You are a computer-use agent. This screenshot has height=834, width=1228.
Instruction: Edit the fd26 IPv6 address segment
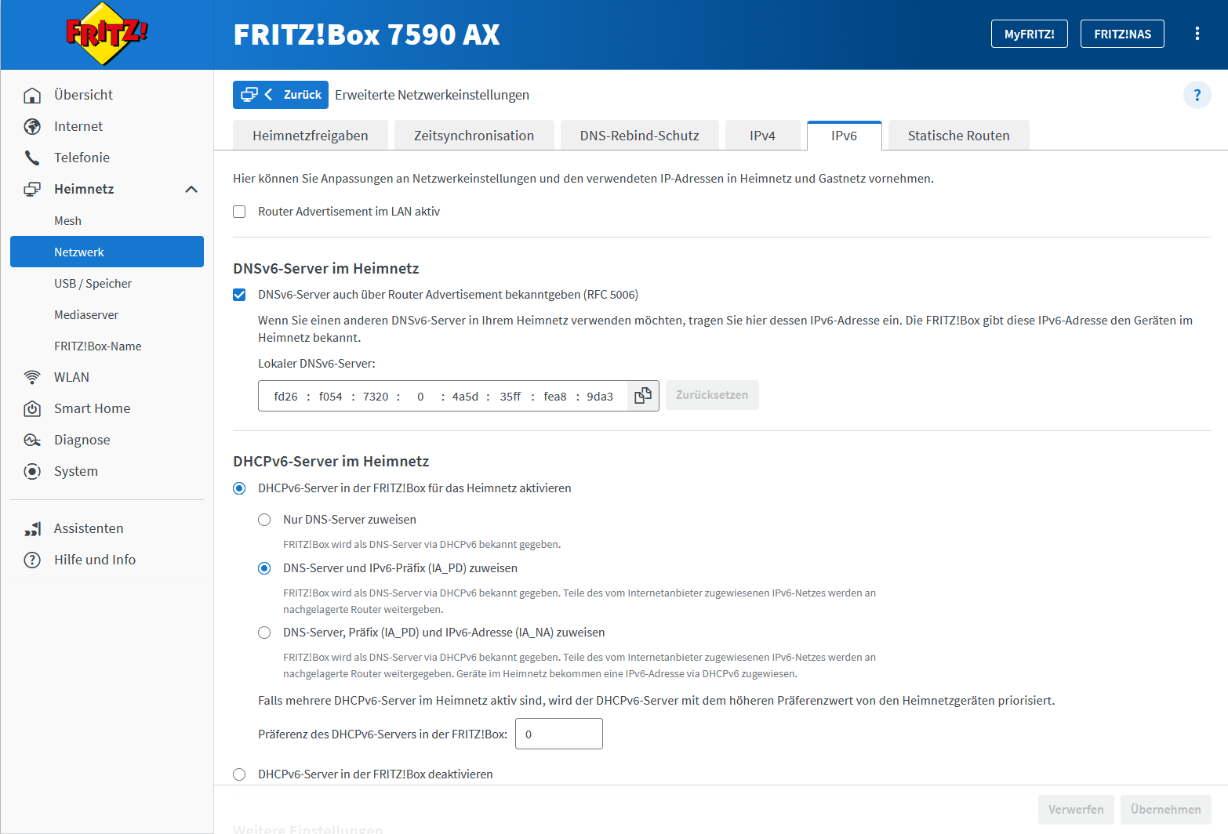[285, 397]
